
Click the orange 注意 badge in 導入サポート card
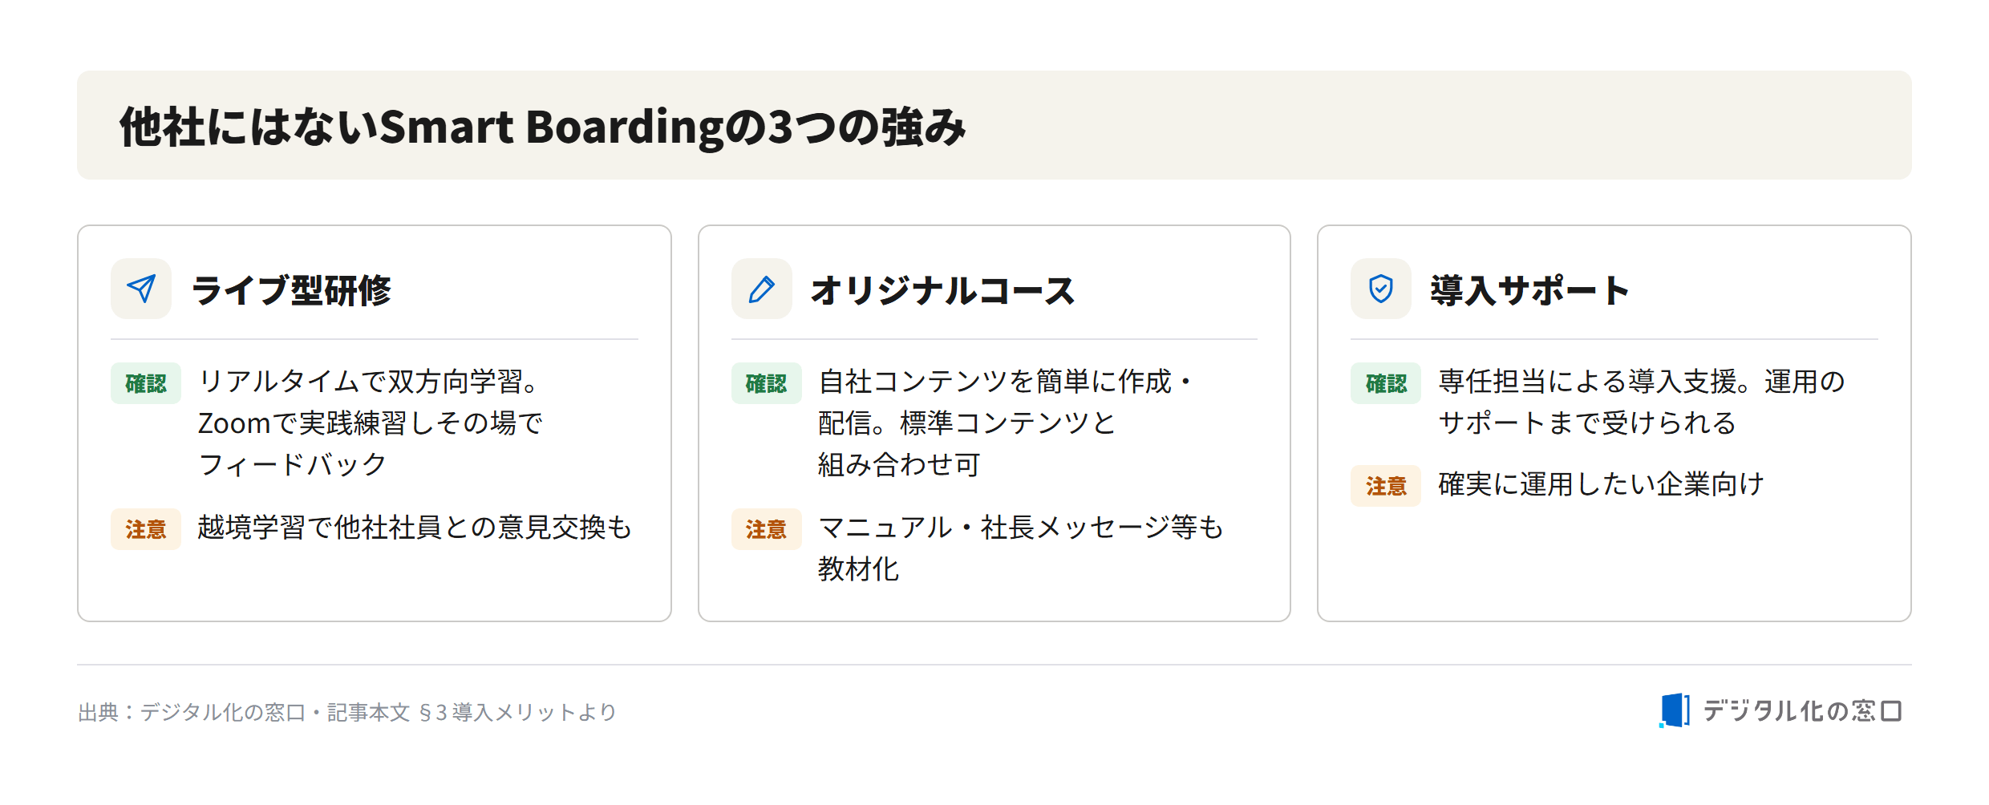click(1385, 486)
